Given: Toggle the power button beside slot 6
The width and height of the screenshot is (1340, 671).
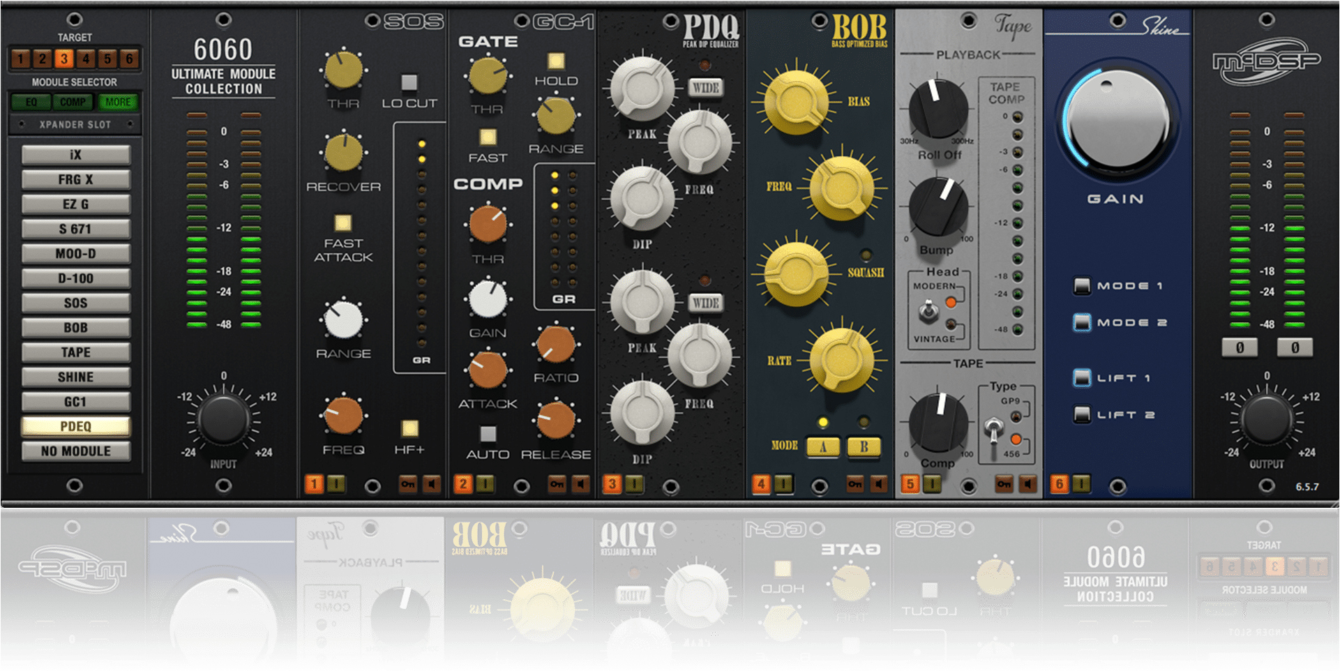Looking at the screenshot, I should (1081, 484).
